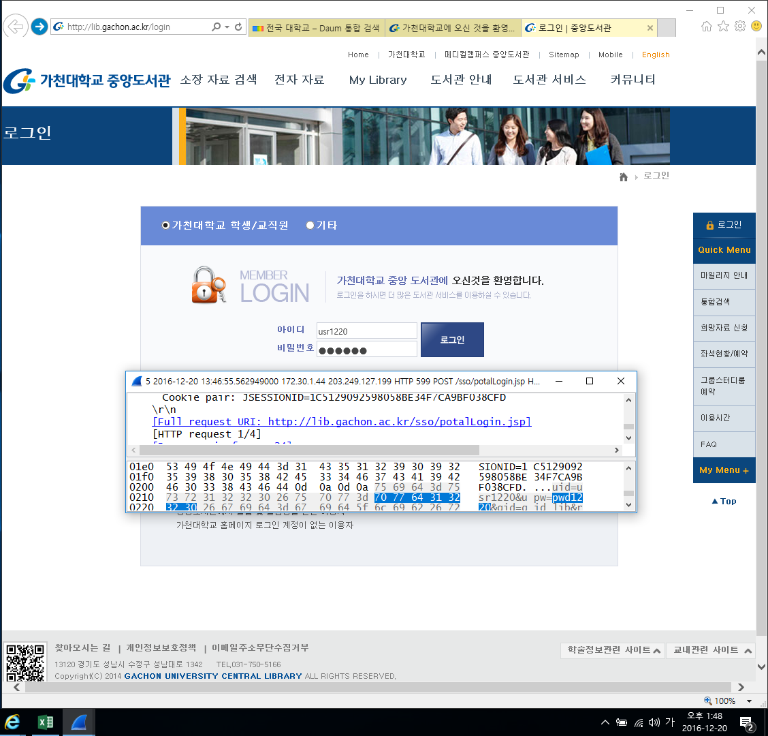Select the 기타 radio button
Image resolution: width=768 pixels, height=736 pixels.
310,225
